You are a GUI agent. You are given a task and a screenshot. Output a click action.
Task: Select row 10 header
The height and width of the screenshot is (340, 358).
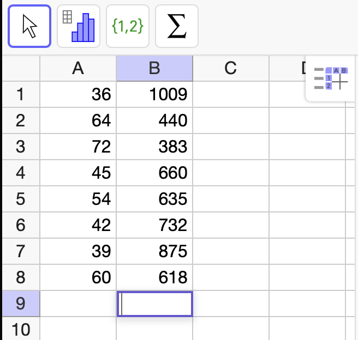click(20, 329)
